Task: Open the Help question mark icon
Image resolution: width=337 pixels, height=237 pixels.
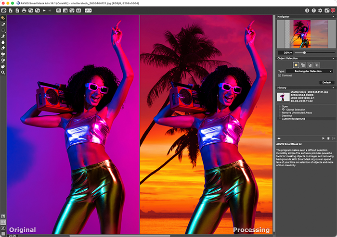Action: pyautogui.click(x=314, y=10)
